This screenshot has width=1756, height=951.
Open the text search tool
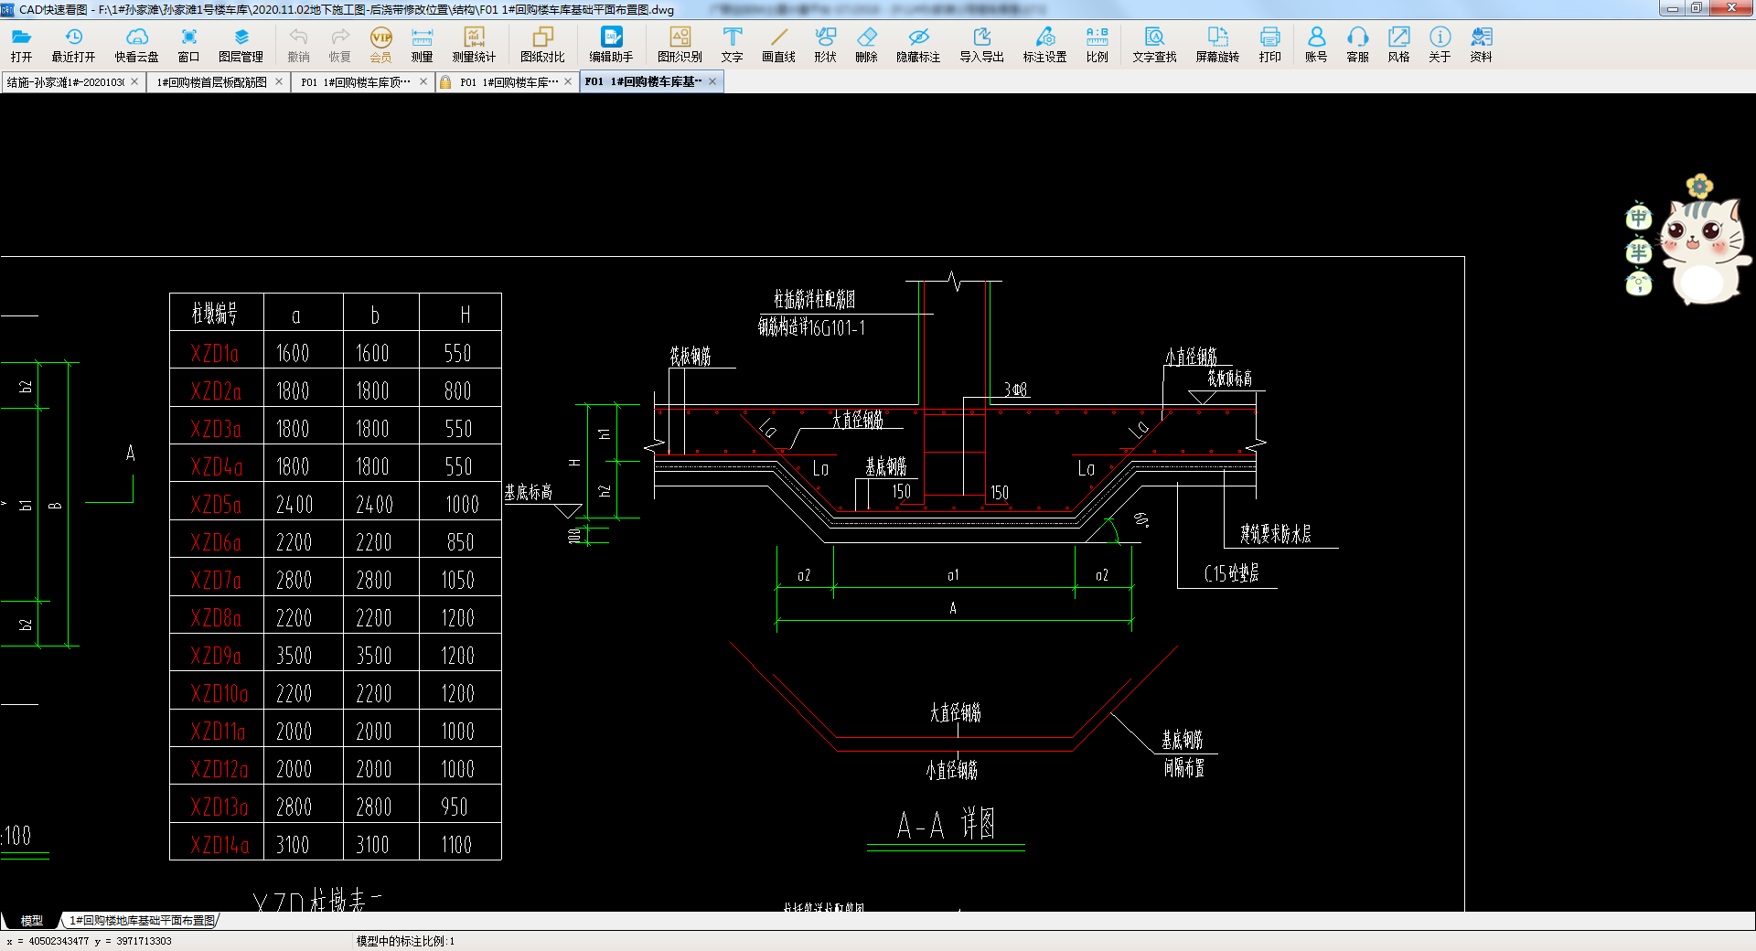point(1154,44)
